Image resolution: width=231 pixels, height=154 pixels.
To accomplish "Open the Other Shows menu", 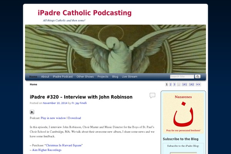I will (x=85, y=77).
